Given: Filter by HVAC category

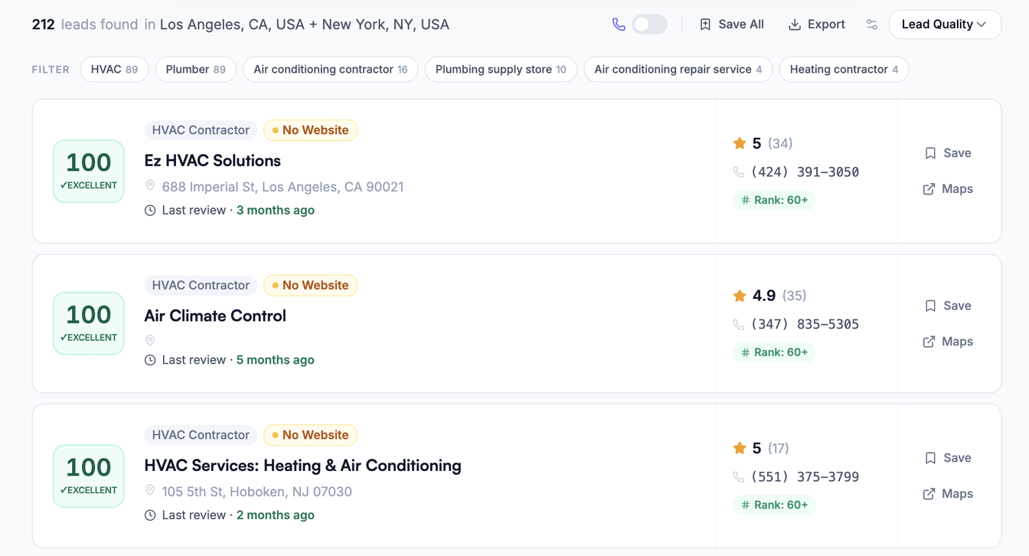Looking at the screenshot, I should pos(114,69).
